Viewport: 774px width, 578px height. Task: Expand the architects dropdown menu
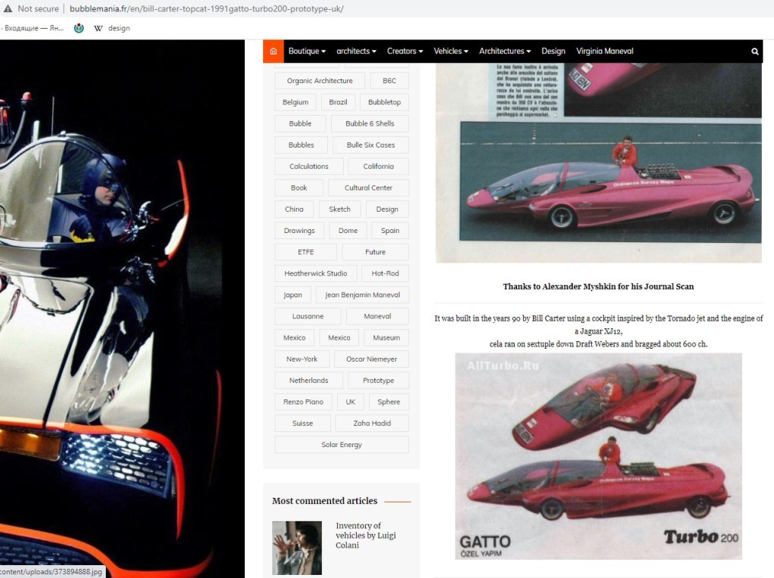pos(356,51)
